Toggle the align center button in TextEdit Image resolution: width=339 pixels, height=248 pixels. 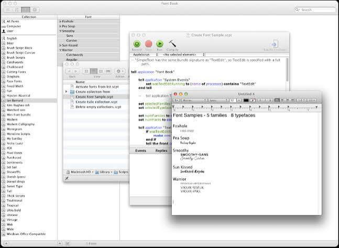pos(282,100)
